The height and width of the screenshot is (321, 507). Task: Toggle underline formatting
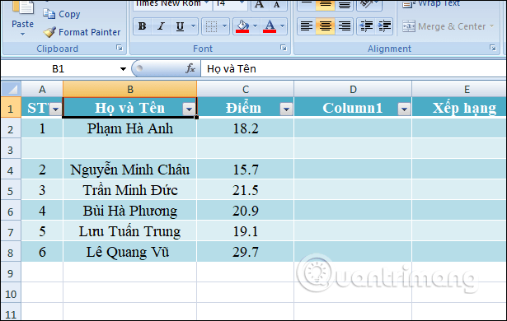180,26
